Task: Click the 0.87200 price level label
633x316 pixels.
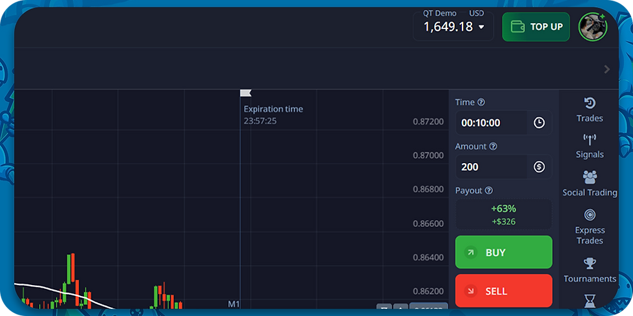Action: pyautogui.click(x=428, y=121)
